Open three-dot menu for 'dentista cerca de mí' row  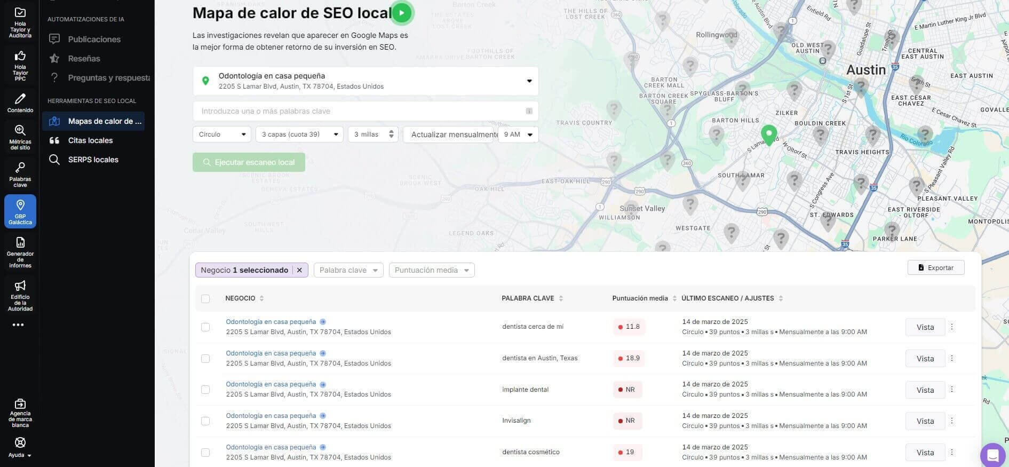[x=952, y=327]
